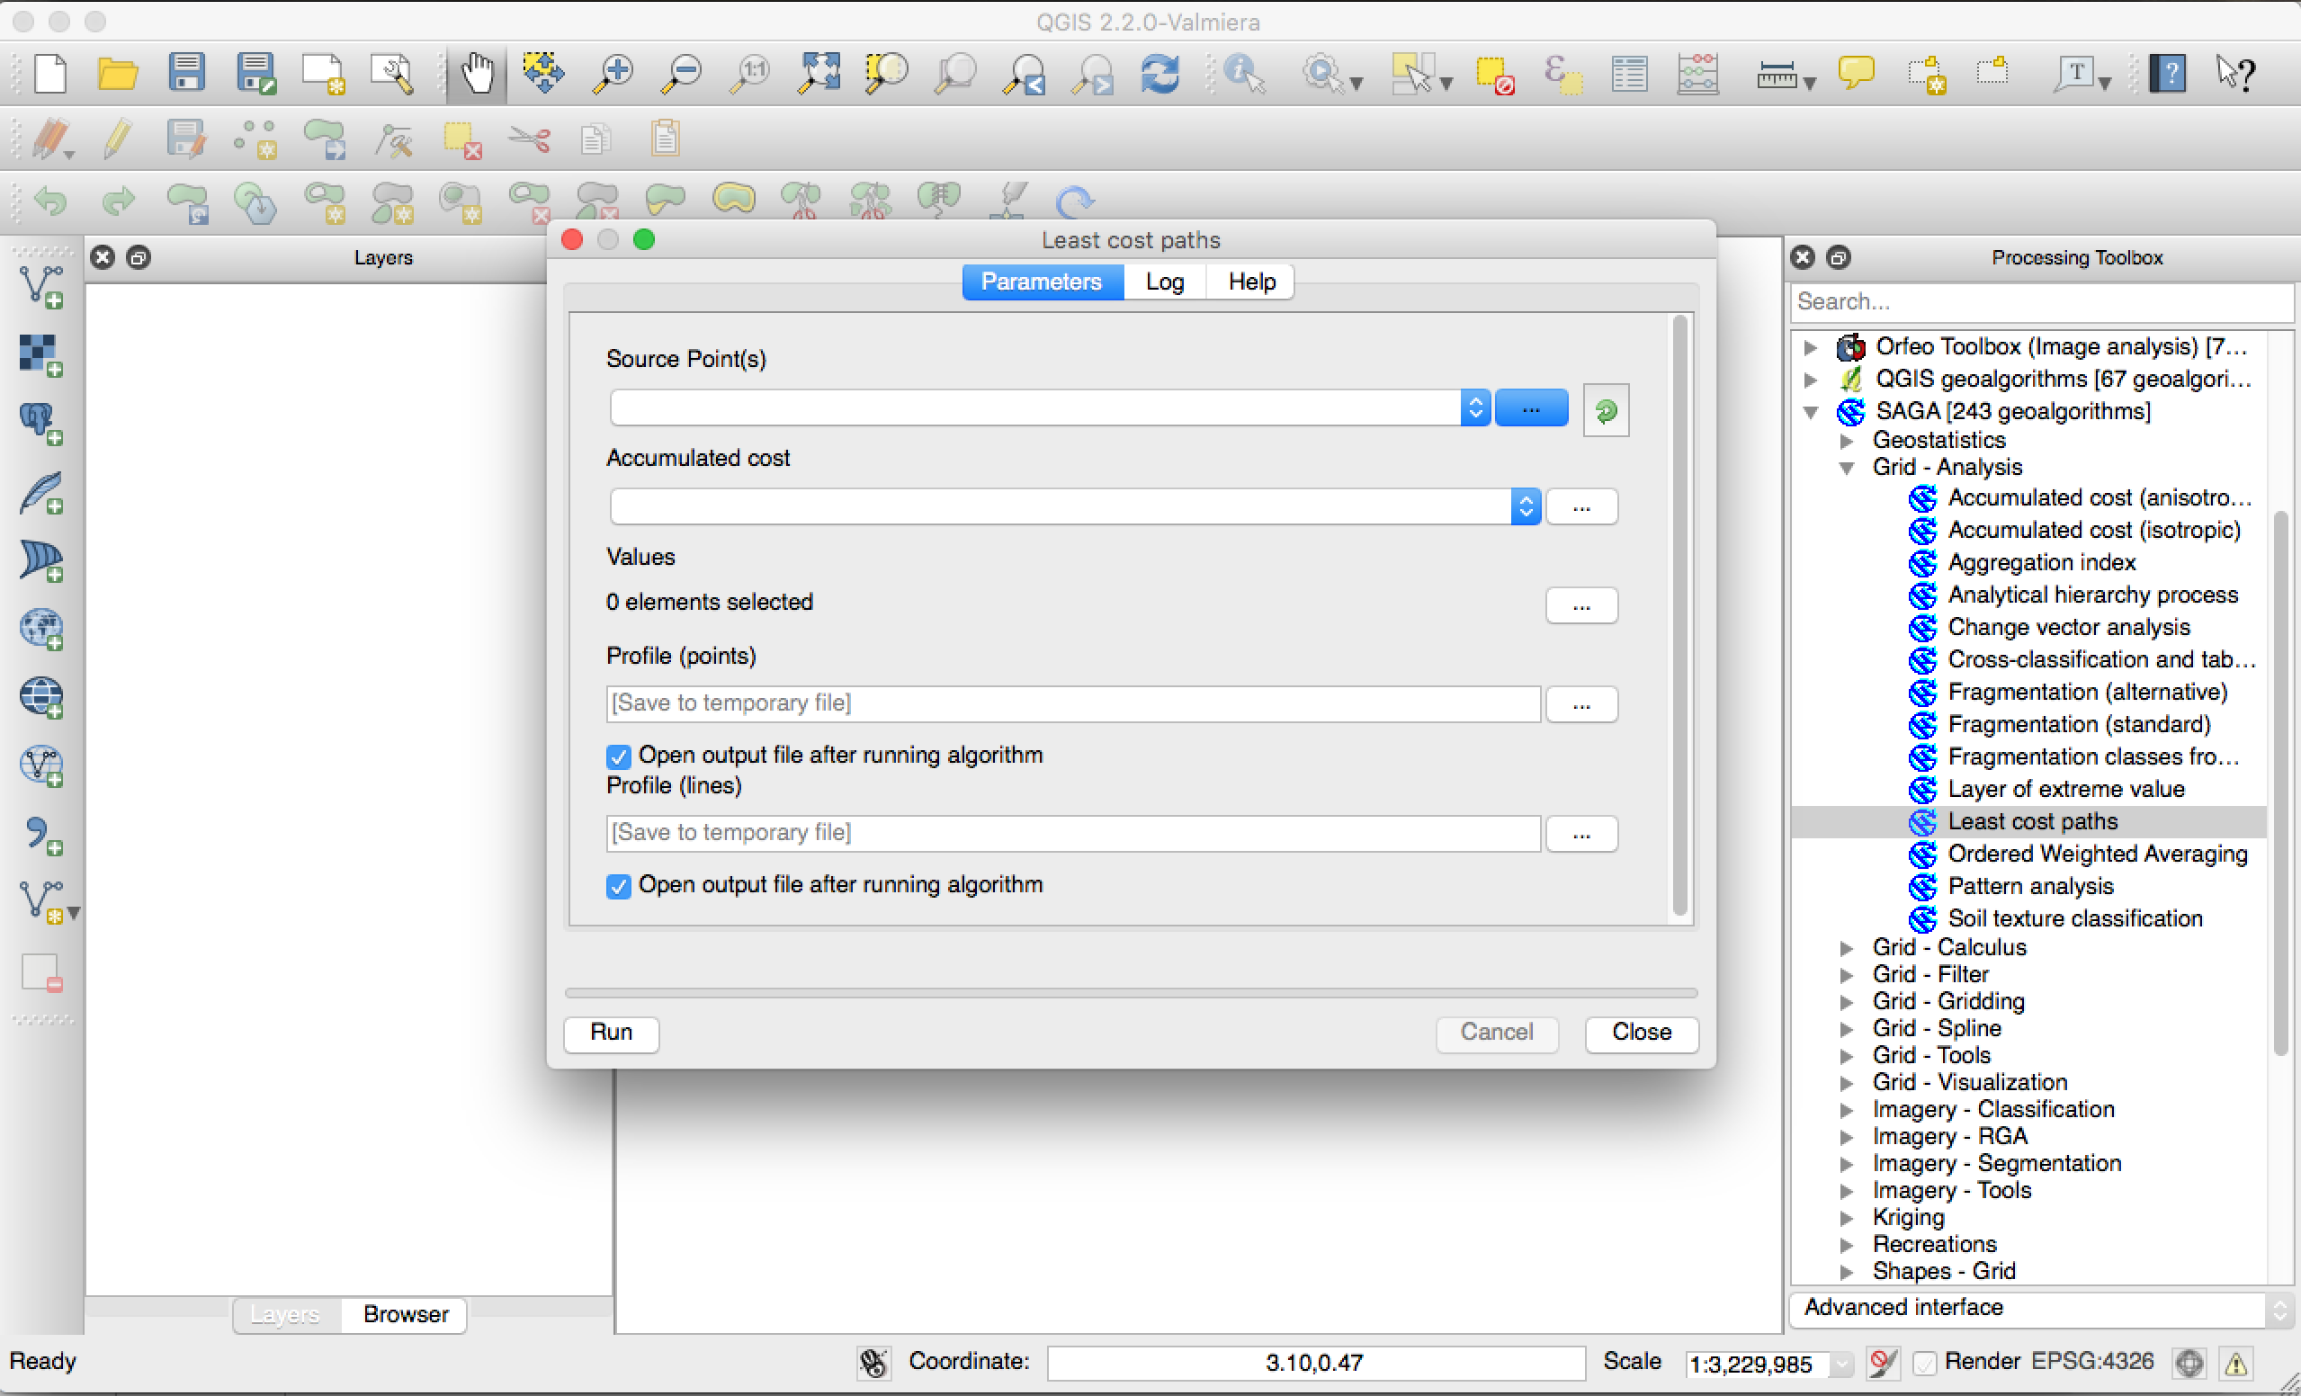
Task: Collapse the Grid - Analysis group
Action: pos(1846,468)
